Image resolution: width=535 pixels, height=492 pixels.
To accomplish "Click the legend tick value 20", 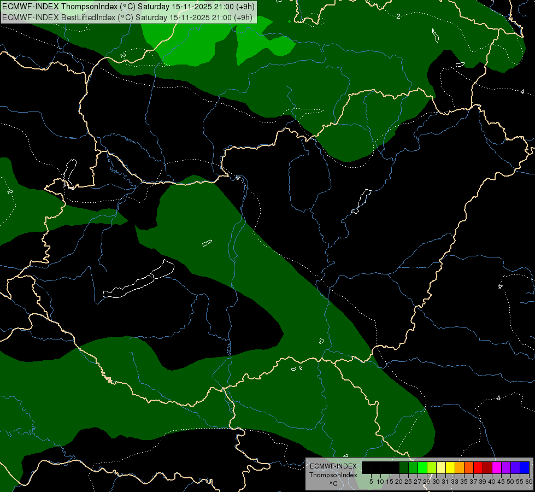I will click(399, 482).
